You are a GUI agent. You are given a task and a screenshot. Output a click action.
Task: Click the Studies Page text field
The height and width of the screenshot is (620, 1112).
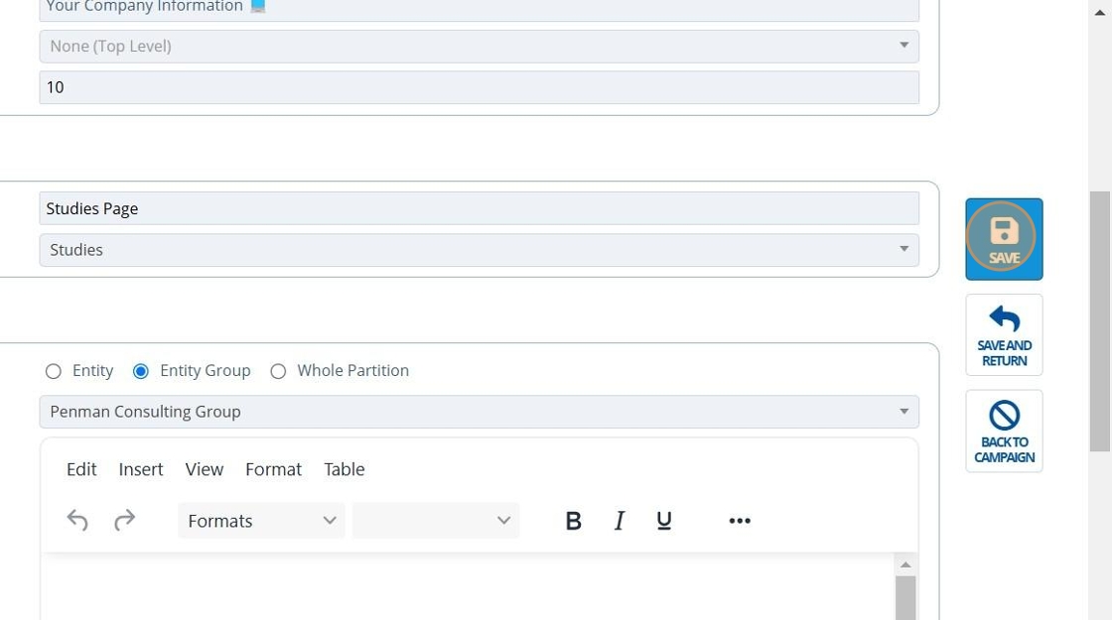pos(479,208)
